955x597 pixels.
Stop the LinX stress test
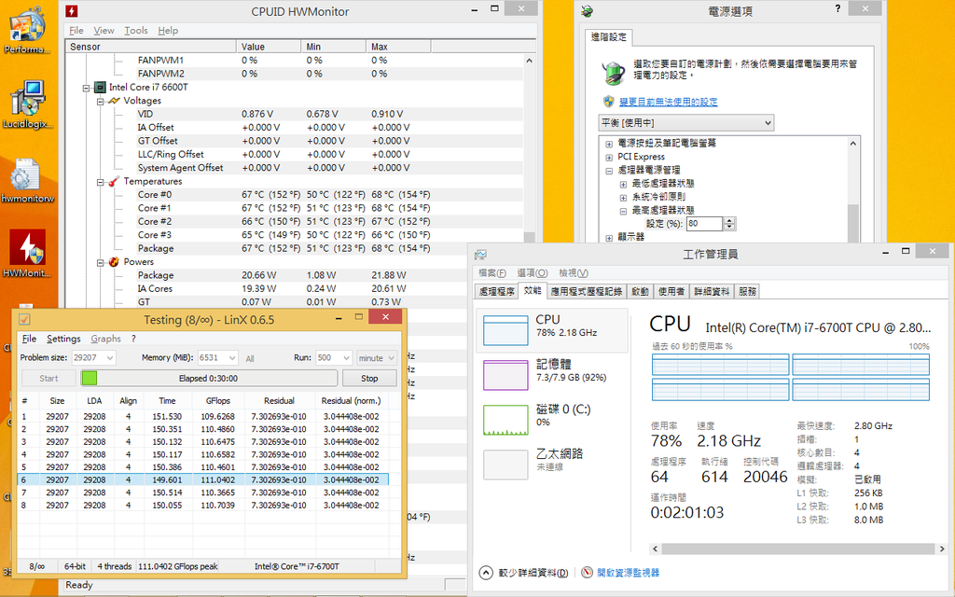click(x=369, y=379)
